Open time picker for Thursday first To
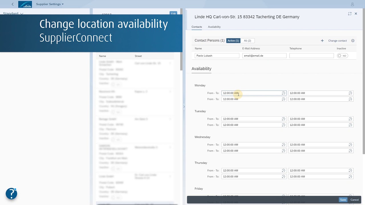Image resolution: width=365 pixels, height=205 pixels. [x=350, y=171]
